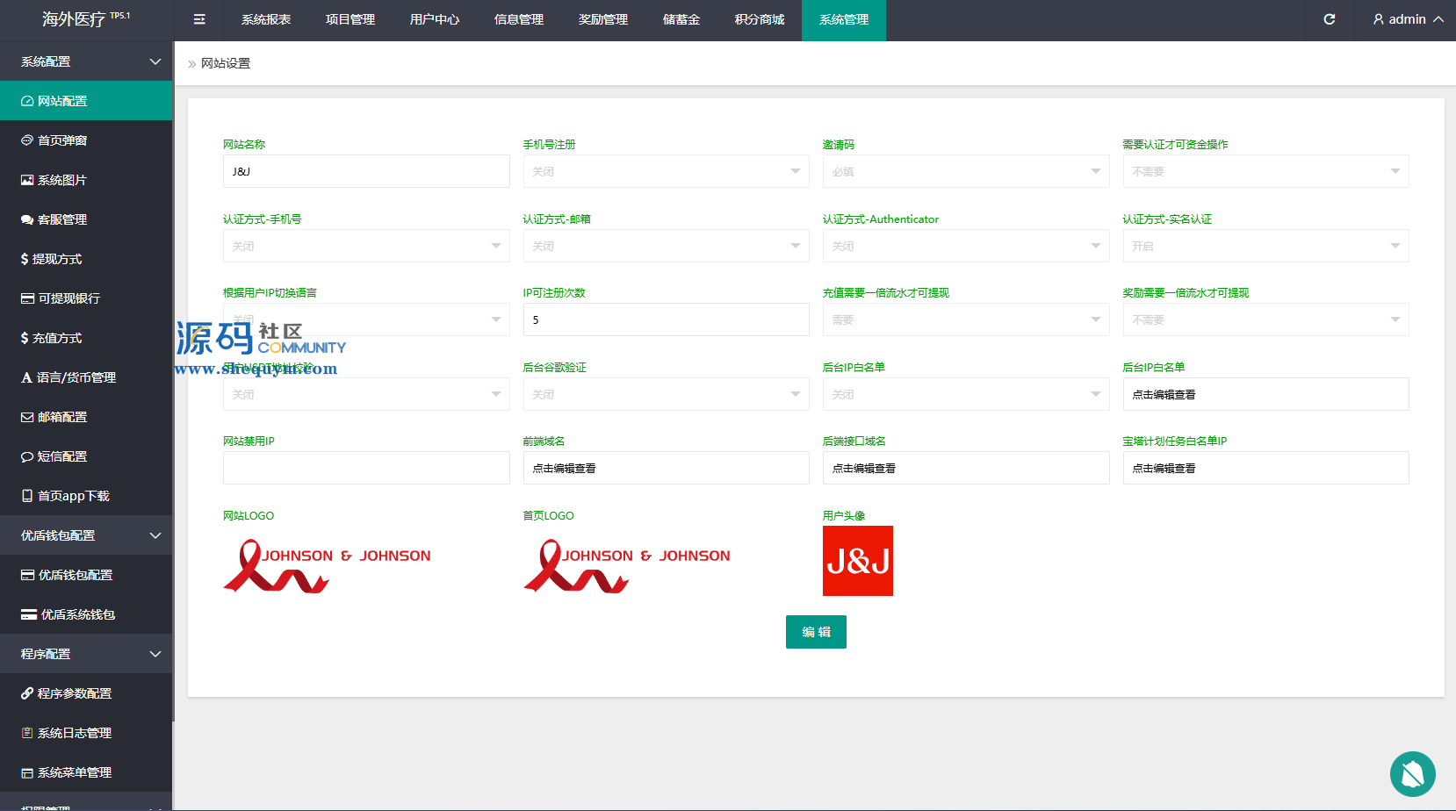The width and height of the screenshot is (1456, 811).
Task: Click the dollar icon beside 充值方式
Action: point(25,338)
